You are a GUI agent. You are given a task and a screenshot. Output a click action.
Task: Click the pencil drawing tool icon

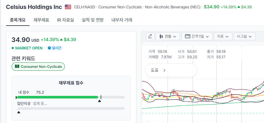[150, 36]
